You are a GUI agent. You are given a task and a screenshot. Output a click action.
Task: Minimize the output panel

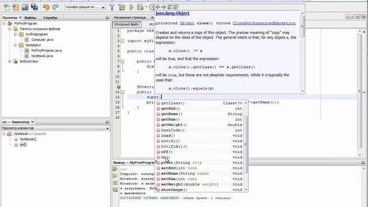point(363,162)
